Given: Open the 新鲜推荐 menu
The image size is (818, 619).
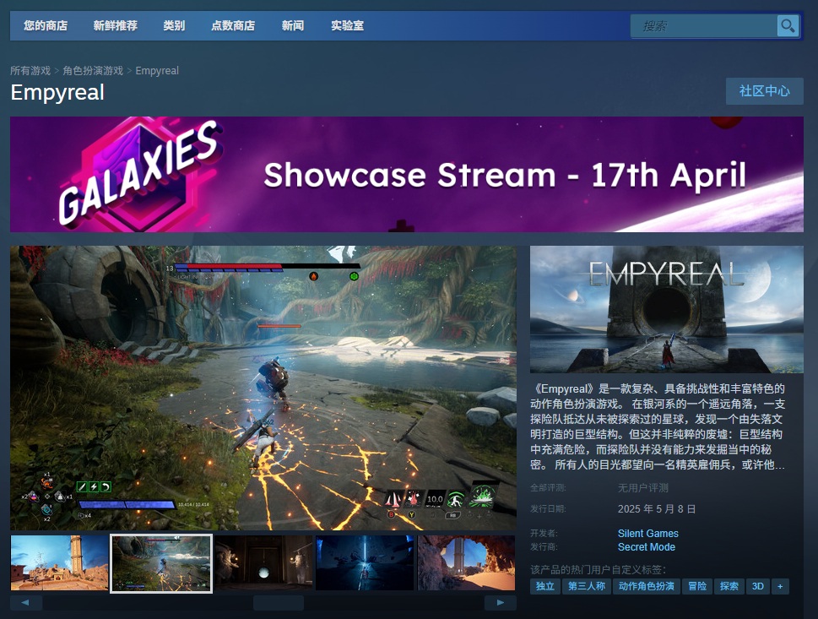Looking at the screenshot, I should 116,25.
